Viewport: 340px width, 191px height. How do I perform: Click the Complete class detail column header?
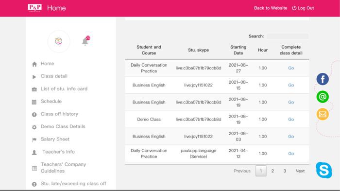[291, 50]
